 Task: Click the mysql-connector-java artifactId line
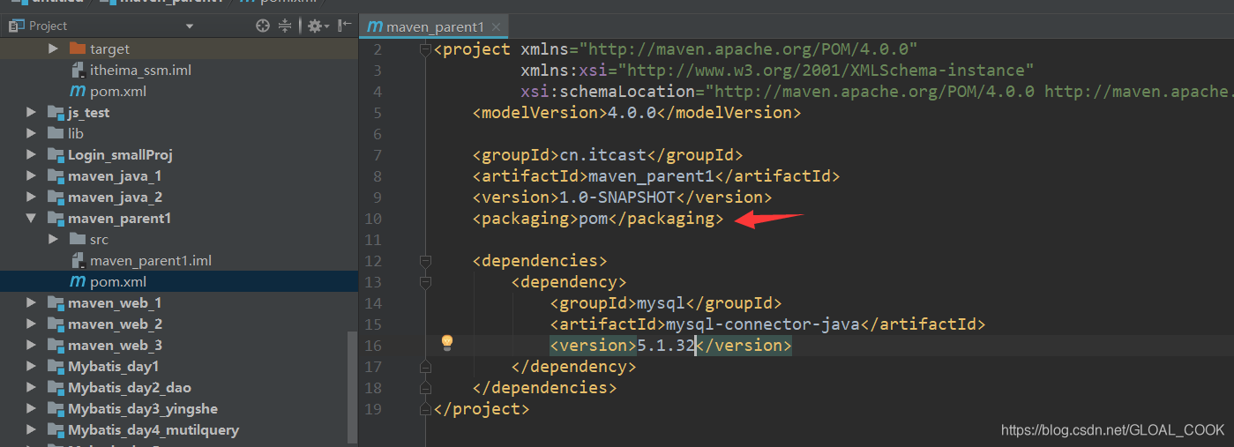767,324
